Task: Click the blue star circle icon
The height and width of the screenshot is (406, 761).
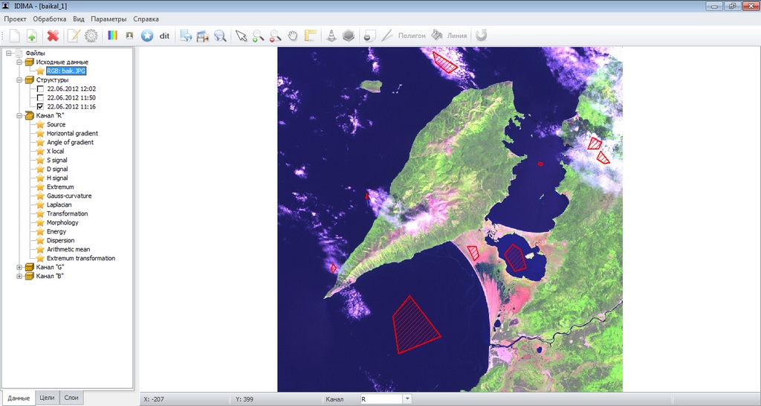Action: pos(147,35)
